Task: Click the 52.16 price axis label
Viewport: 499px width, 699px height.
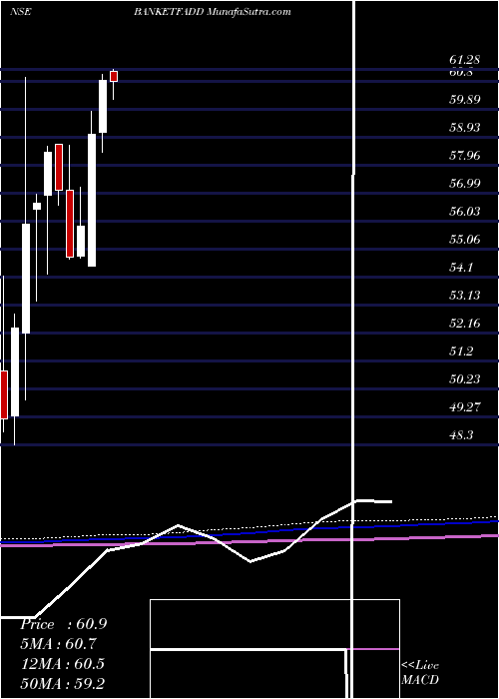Action: pyautogui.click(x=465, y=323)
